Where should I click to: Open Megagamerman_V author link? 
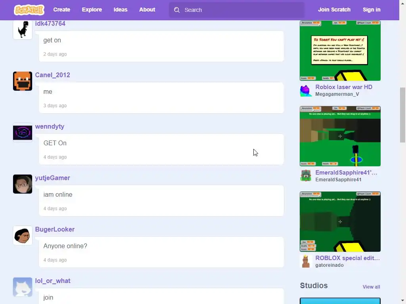337,94
